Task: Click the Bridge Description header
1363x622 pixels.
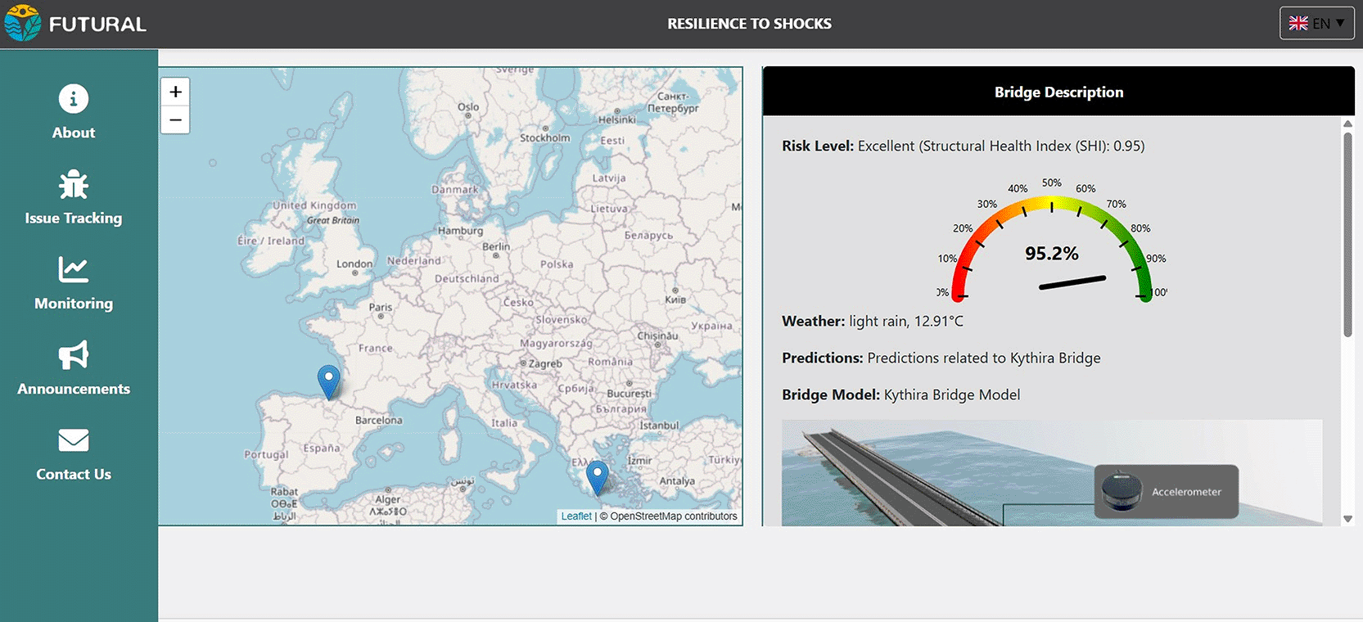Action: coord(1058,92)
